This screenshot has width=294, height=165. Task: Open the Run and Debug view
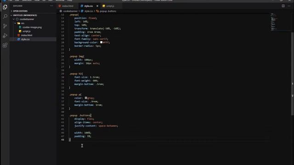[5, 36]
